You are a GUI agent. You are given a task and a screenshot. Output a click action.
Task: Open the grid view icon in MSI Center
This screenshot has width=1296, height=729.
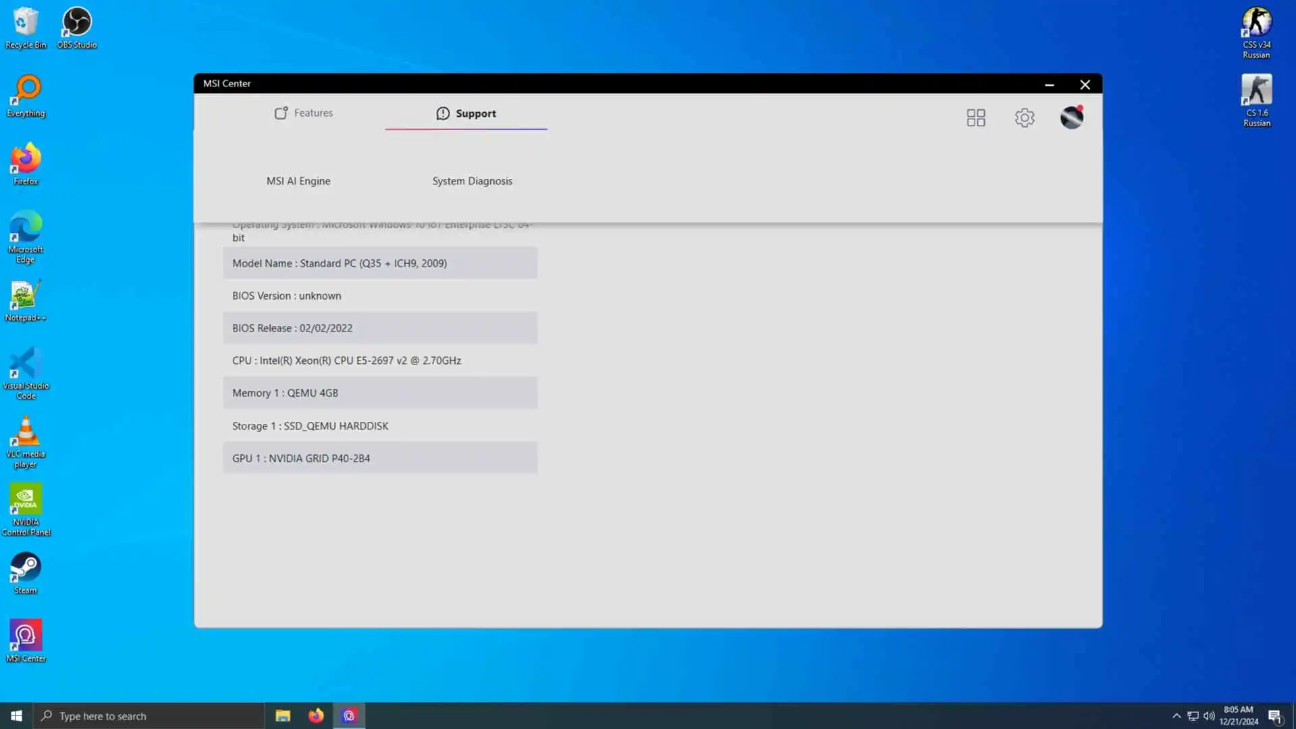pyautogui.click(x=975, y=118)
